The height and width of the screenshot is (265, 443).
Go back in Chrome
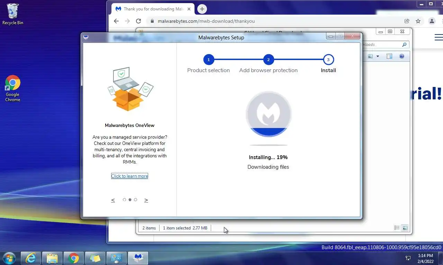[x=116, y=21]
